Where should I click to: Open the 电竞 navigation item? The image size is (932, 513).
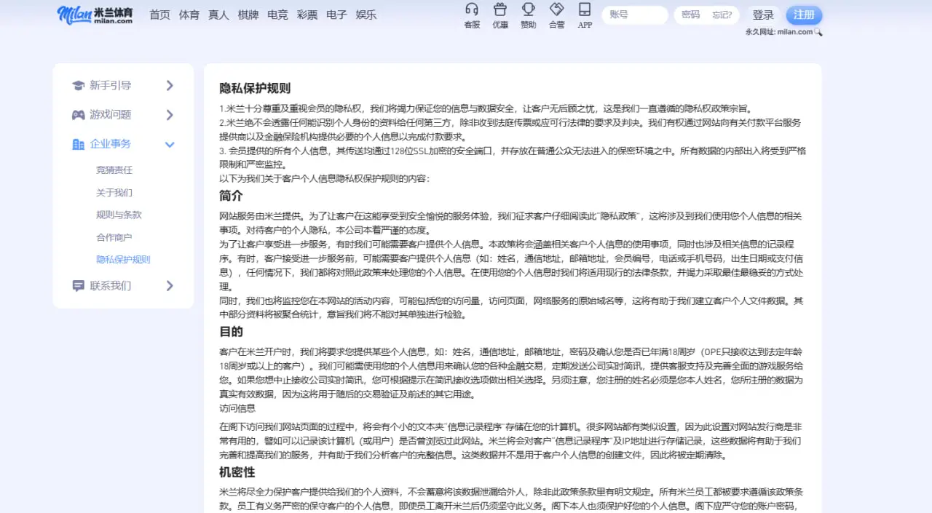pyautogui.click(x=277, y=15)
